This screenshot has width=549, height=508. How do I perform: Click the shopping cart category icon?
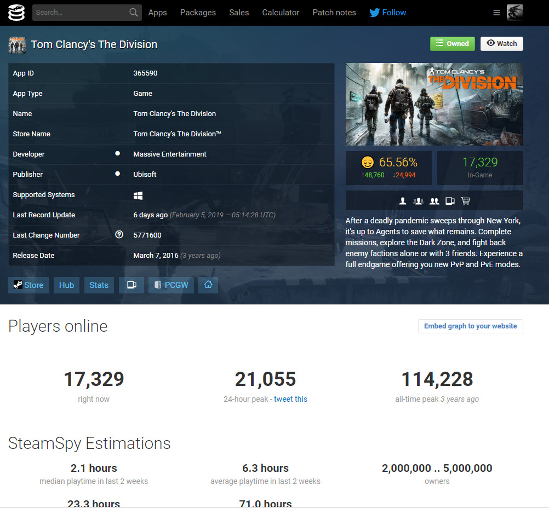click(466, 201)
